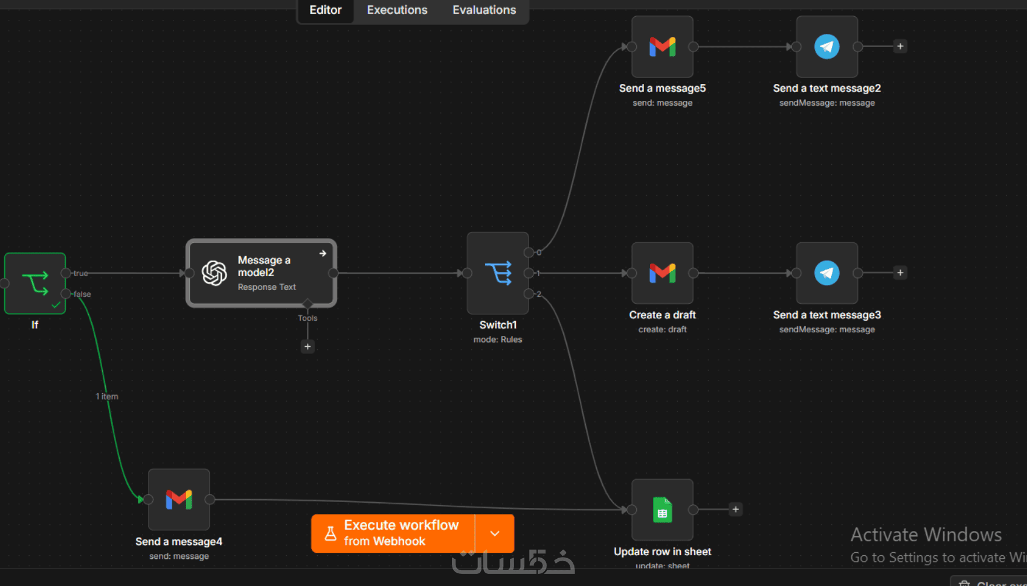The height and width of the screenshot is (586, 1027).
Task: Select the Switch1 node icon
Action: coord(498,273)
